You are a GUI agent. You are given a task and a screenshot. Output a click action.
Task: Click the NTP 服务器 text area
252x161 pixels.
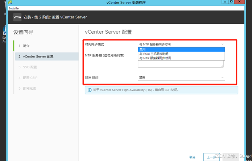tap(181, 64)
